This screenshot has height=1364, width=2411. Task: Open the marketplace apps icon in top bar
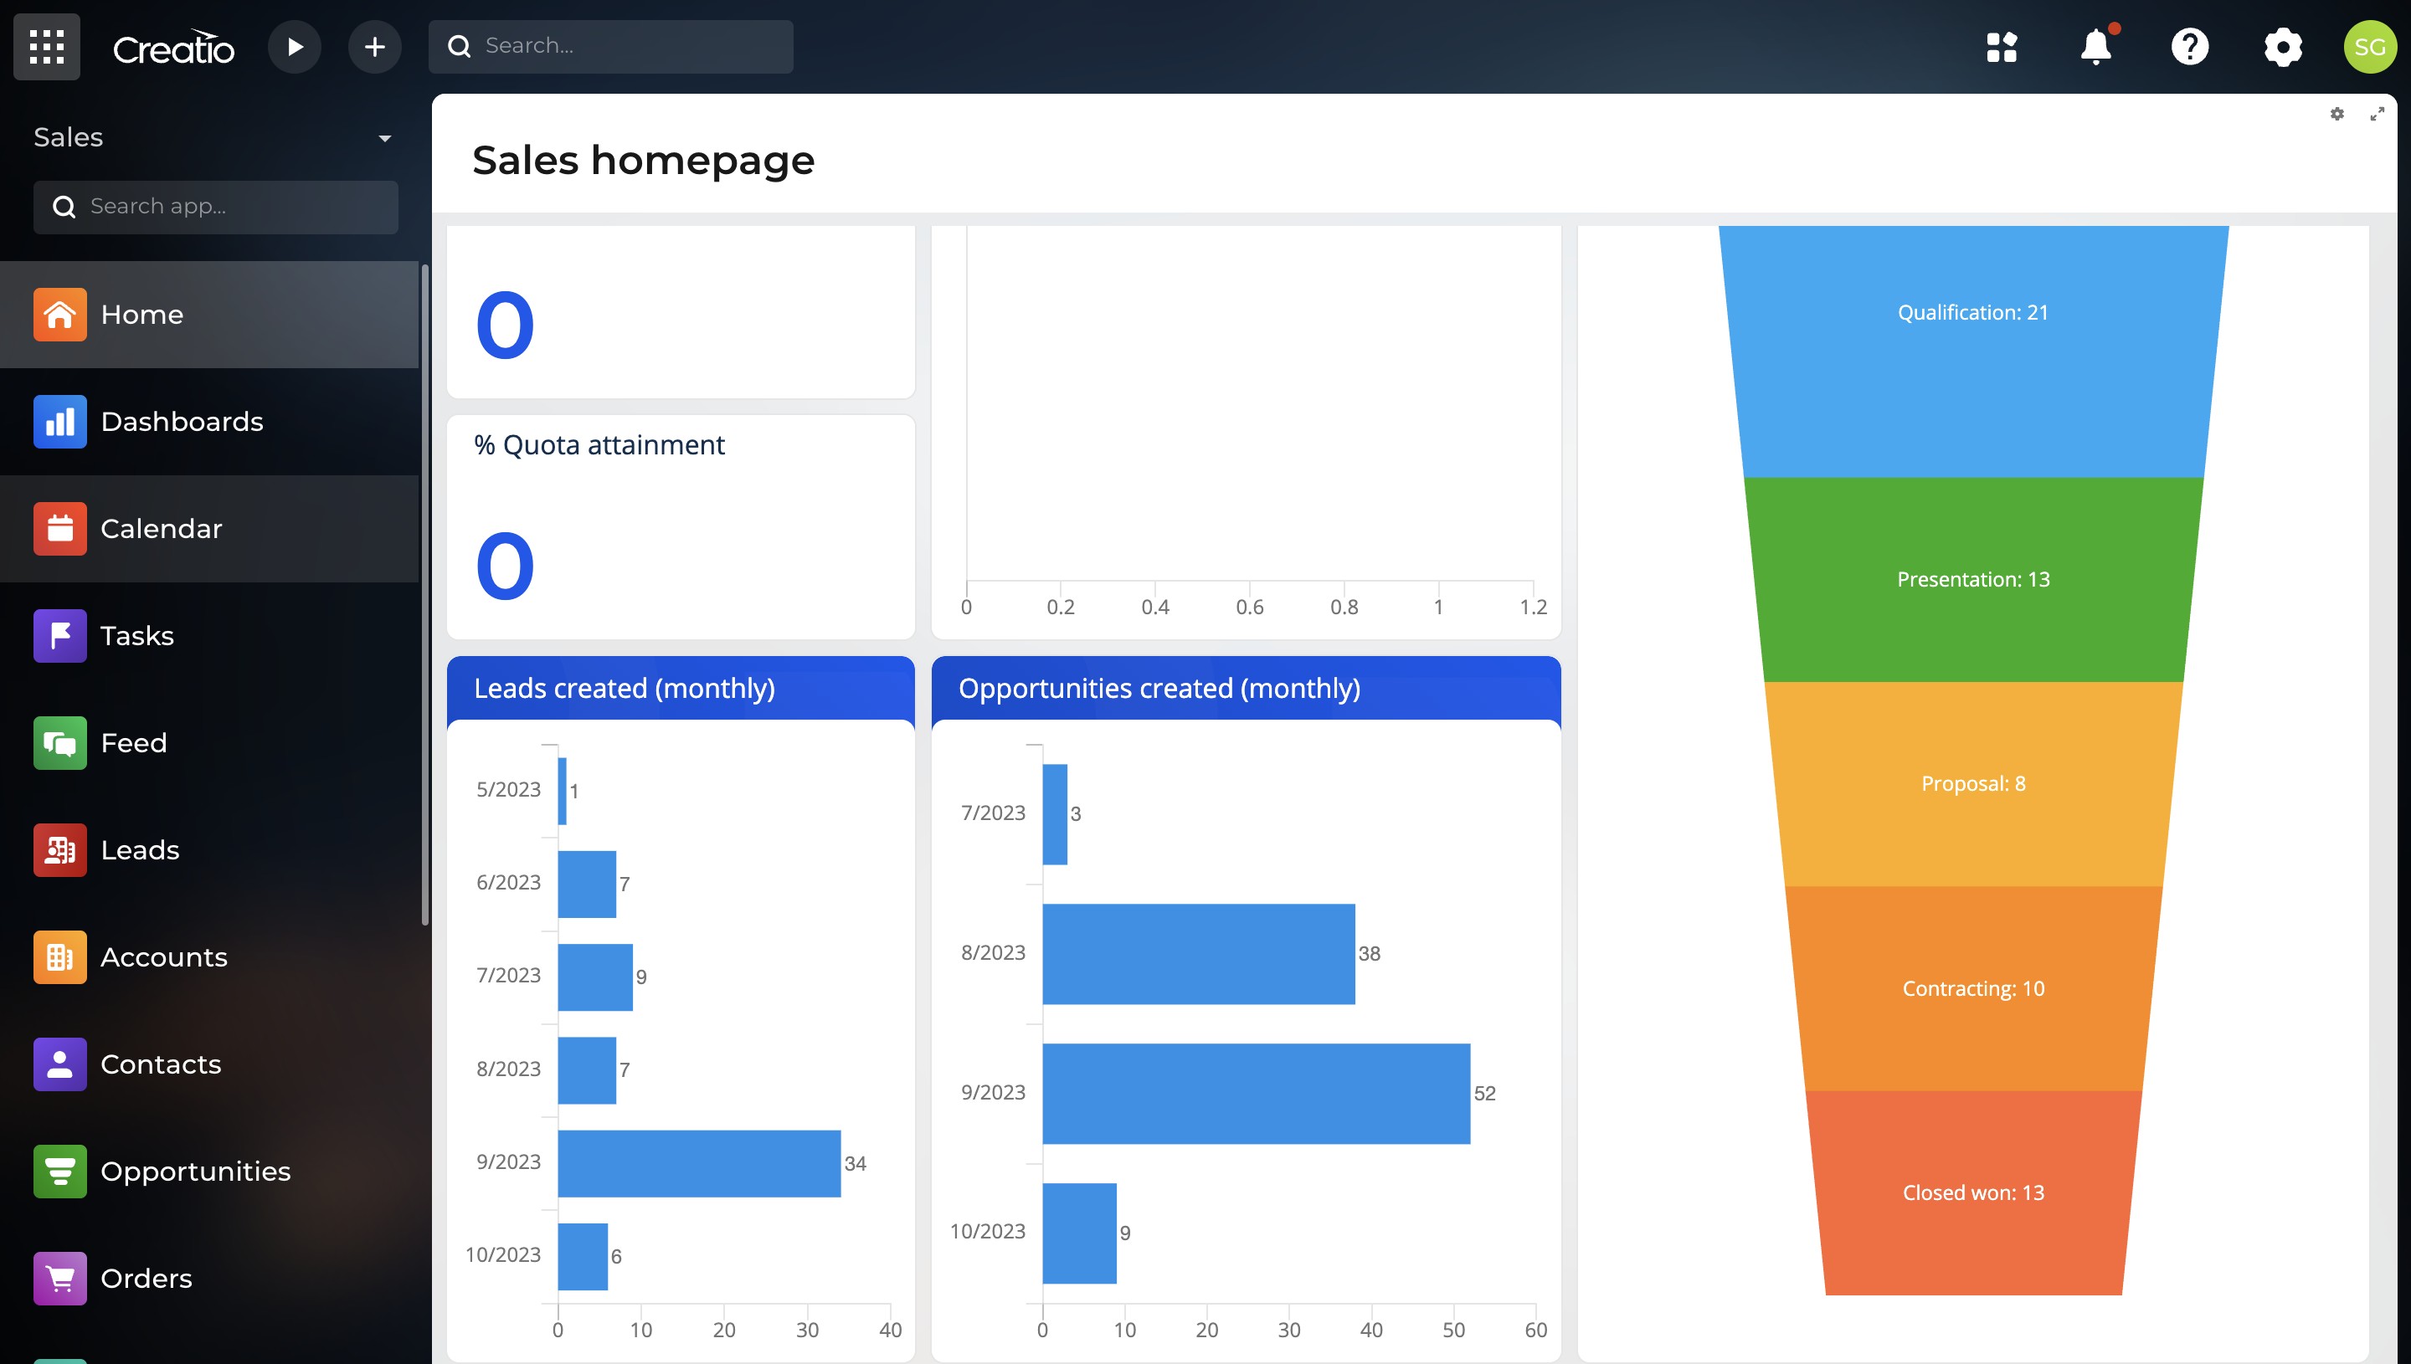(2002, 47)
